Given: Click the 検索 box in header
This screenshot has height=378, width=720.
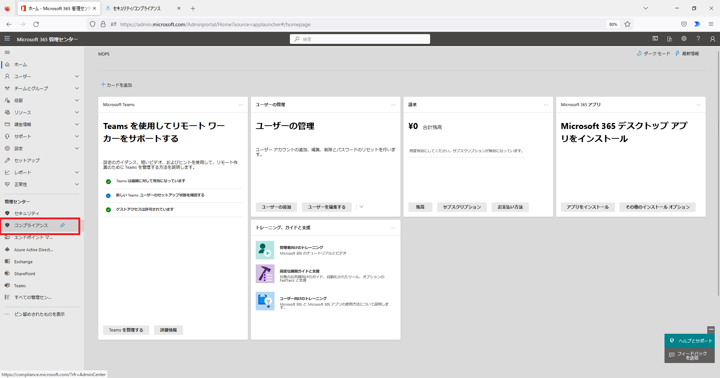Looking at the screenshot, I should 360,39.
